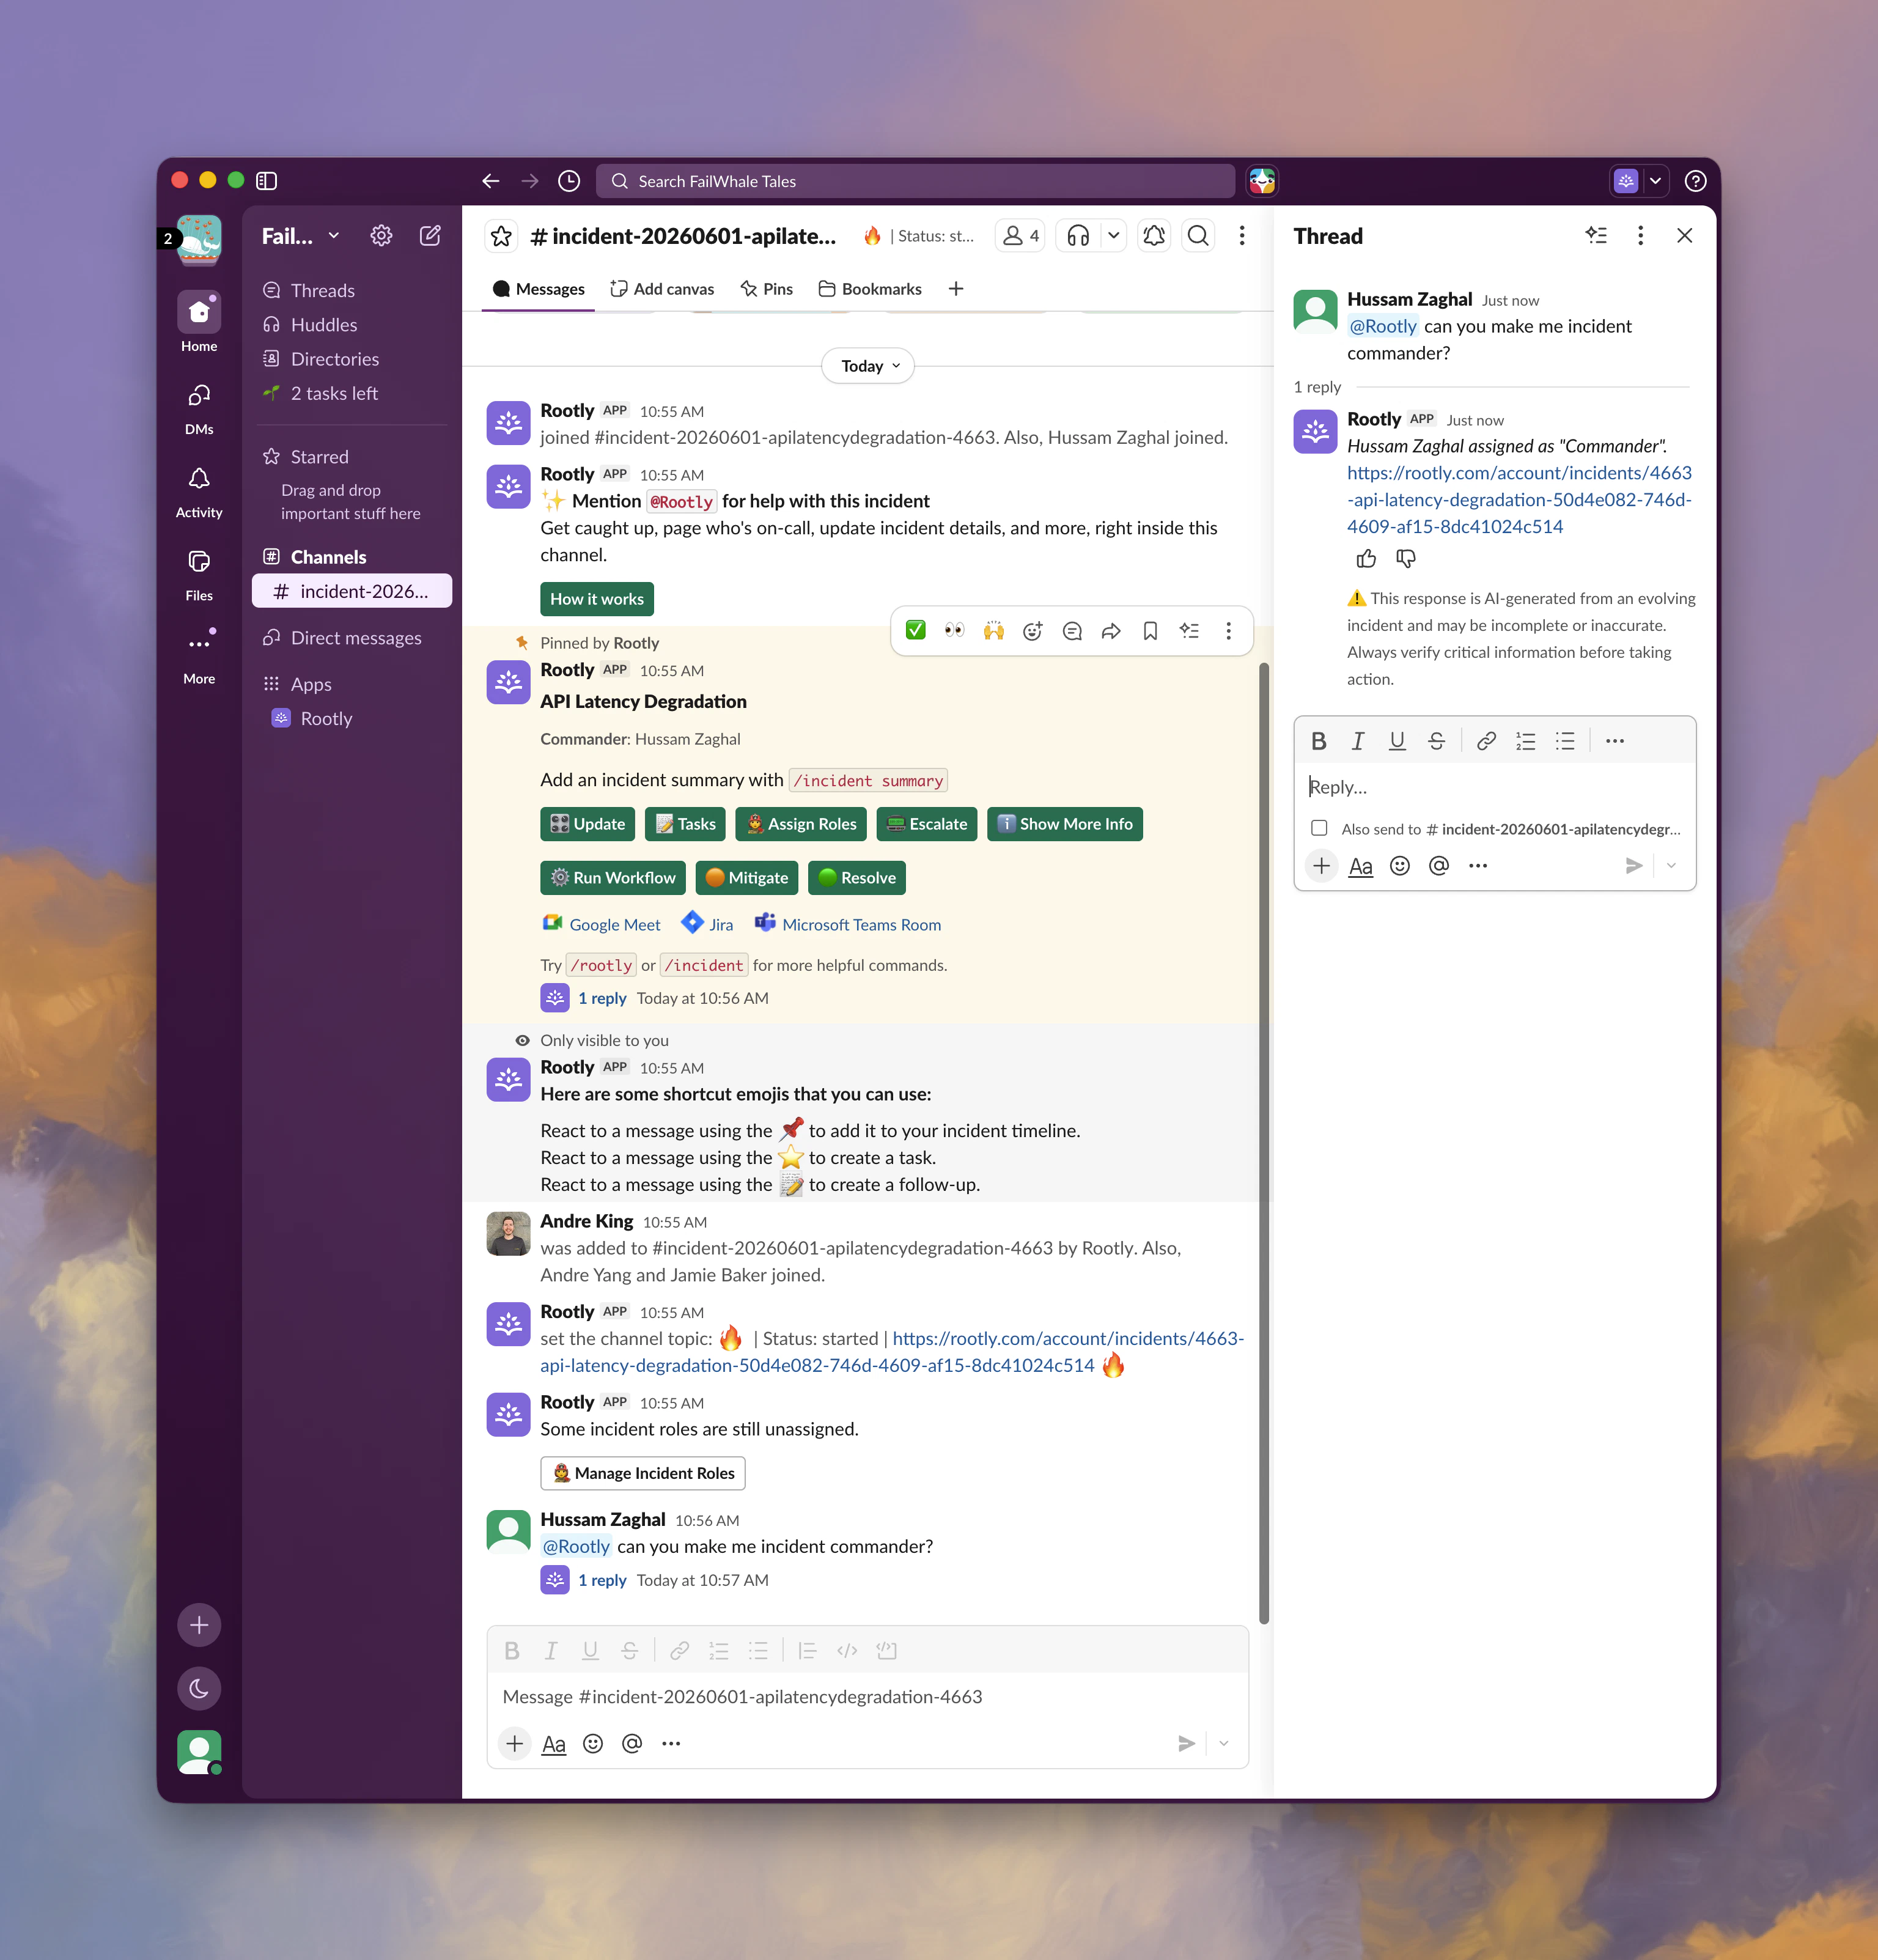Image resolution: width=1878 pixels, height=1960 pixels.
Task: Open Files in left rail
Action: (x=199, y=574)
